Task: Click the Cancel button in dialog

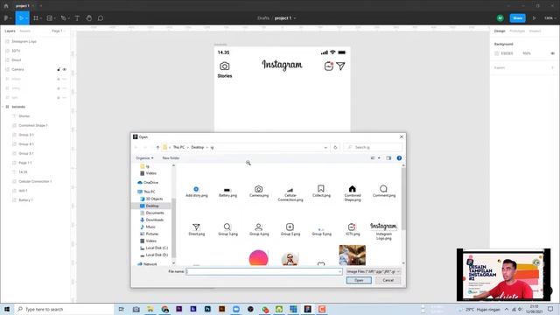Action: pos(388,280)
